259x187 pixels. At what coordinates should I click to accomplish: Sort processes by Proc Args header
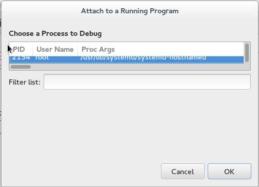pos(161,49)
